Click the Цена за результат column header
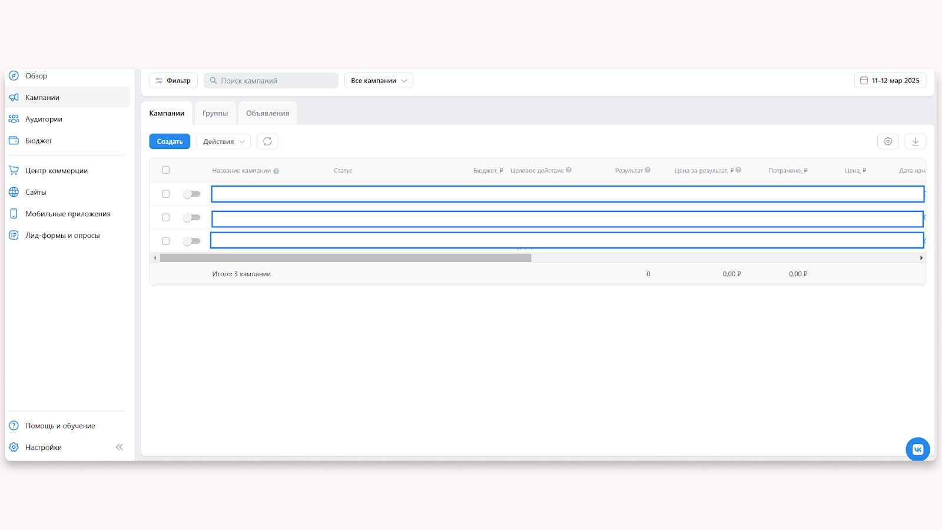 tap(704, 171)
